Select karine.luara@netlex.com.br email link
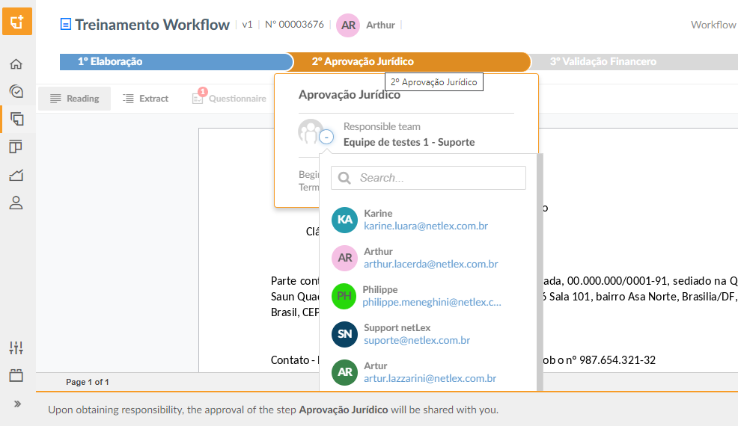Viewport: 738px width, 426px height. coord(425,226)
